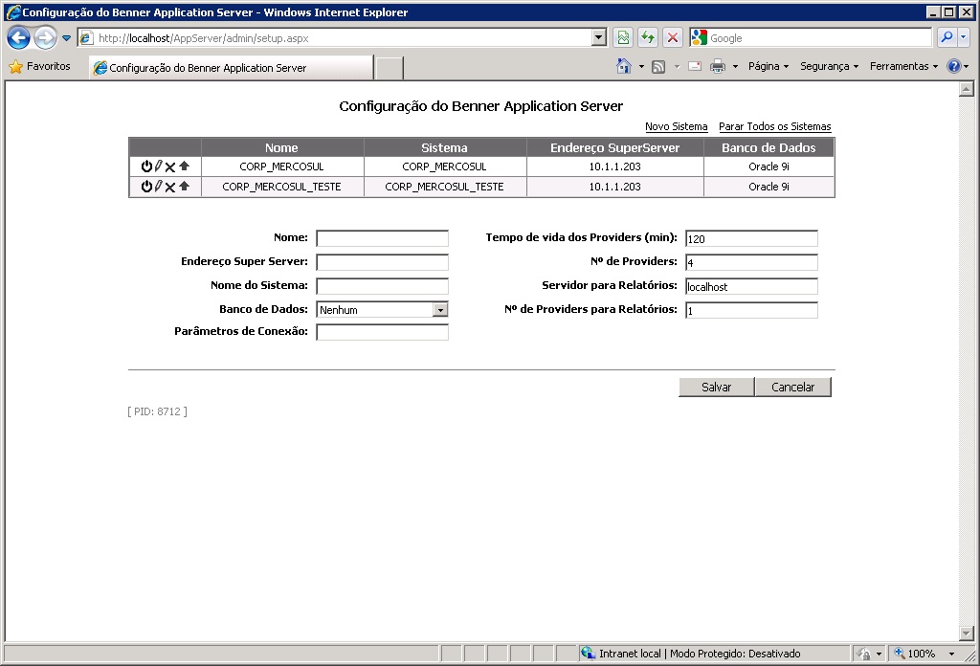Expand Banco de Dados dropdown
Screen dimensions: 980x666
[440, 310]
